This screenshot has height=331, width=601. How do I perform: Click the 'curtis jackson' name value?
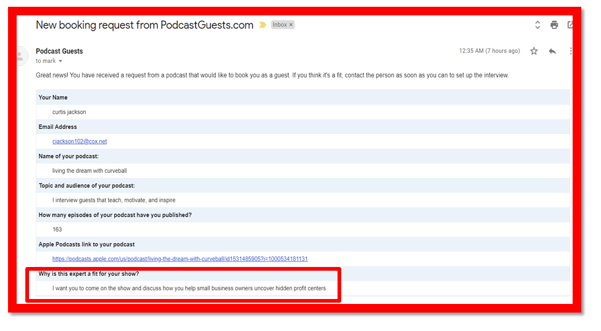coord(69,112)
